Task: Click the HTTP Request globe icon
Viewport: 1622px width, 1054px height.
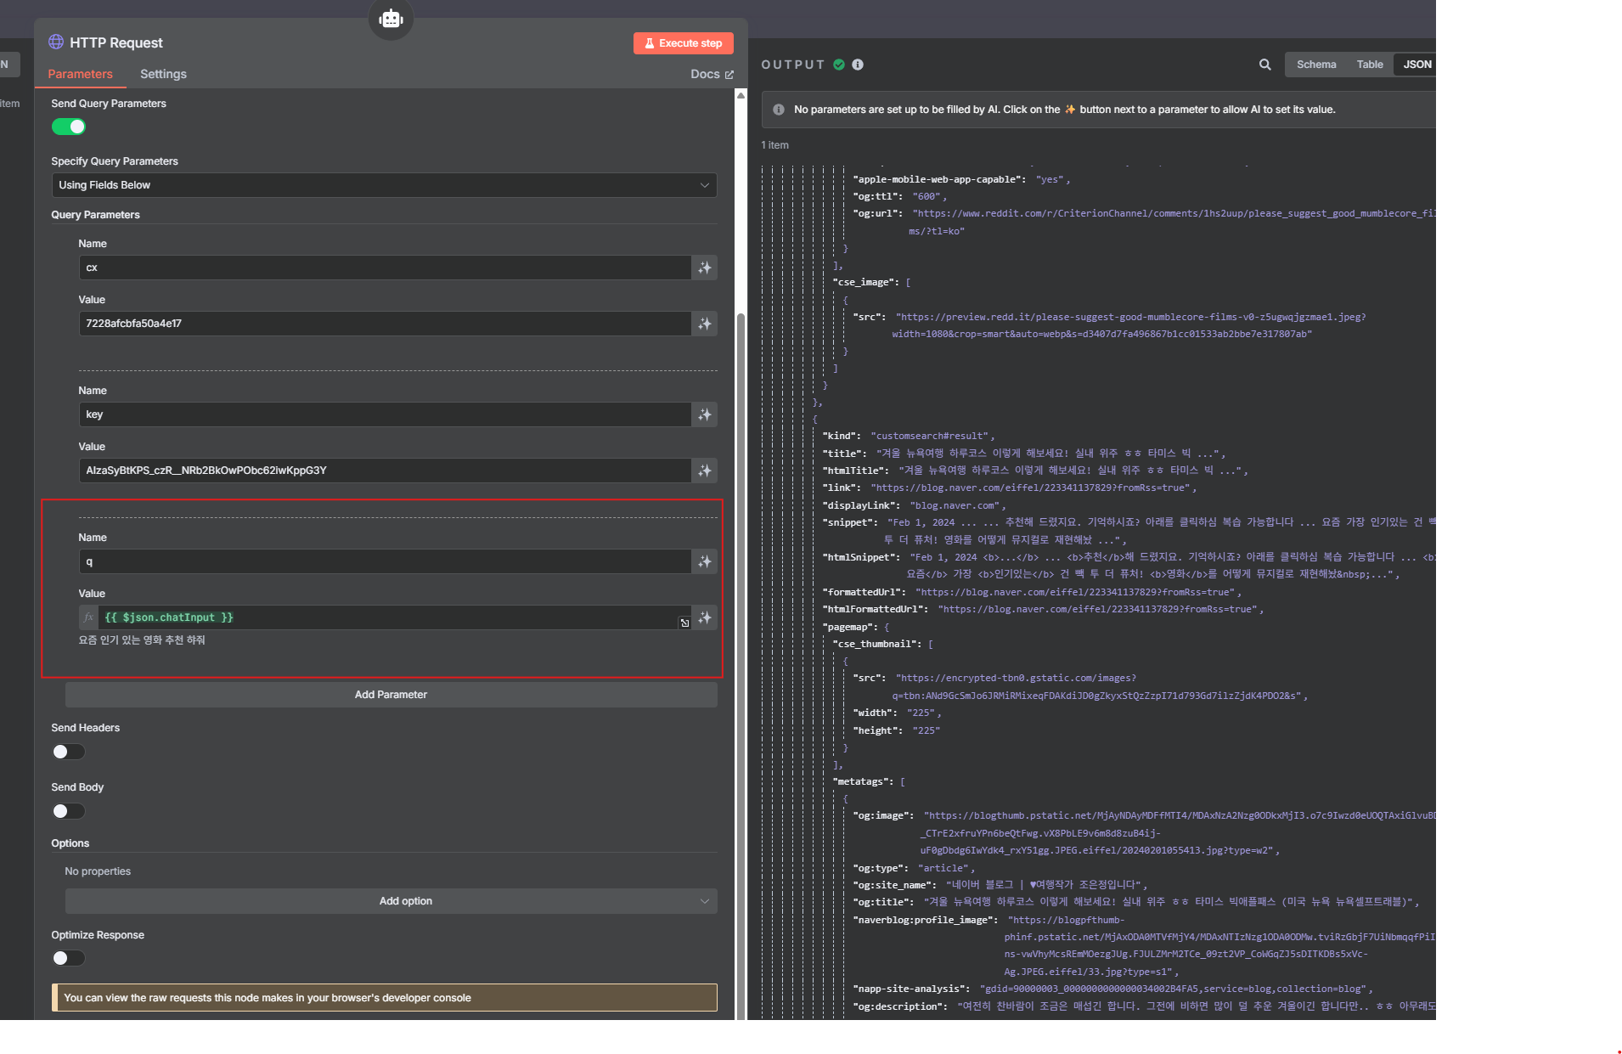Action: [x=56, y=42]
